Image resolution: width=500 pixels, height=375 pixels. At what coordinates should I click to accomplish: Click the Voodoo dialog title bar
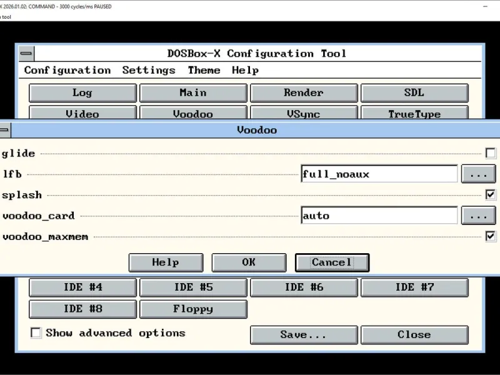click(255, 130)
